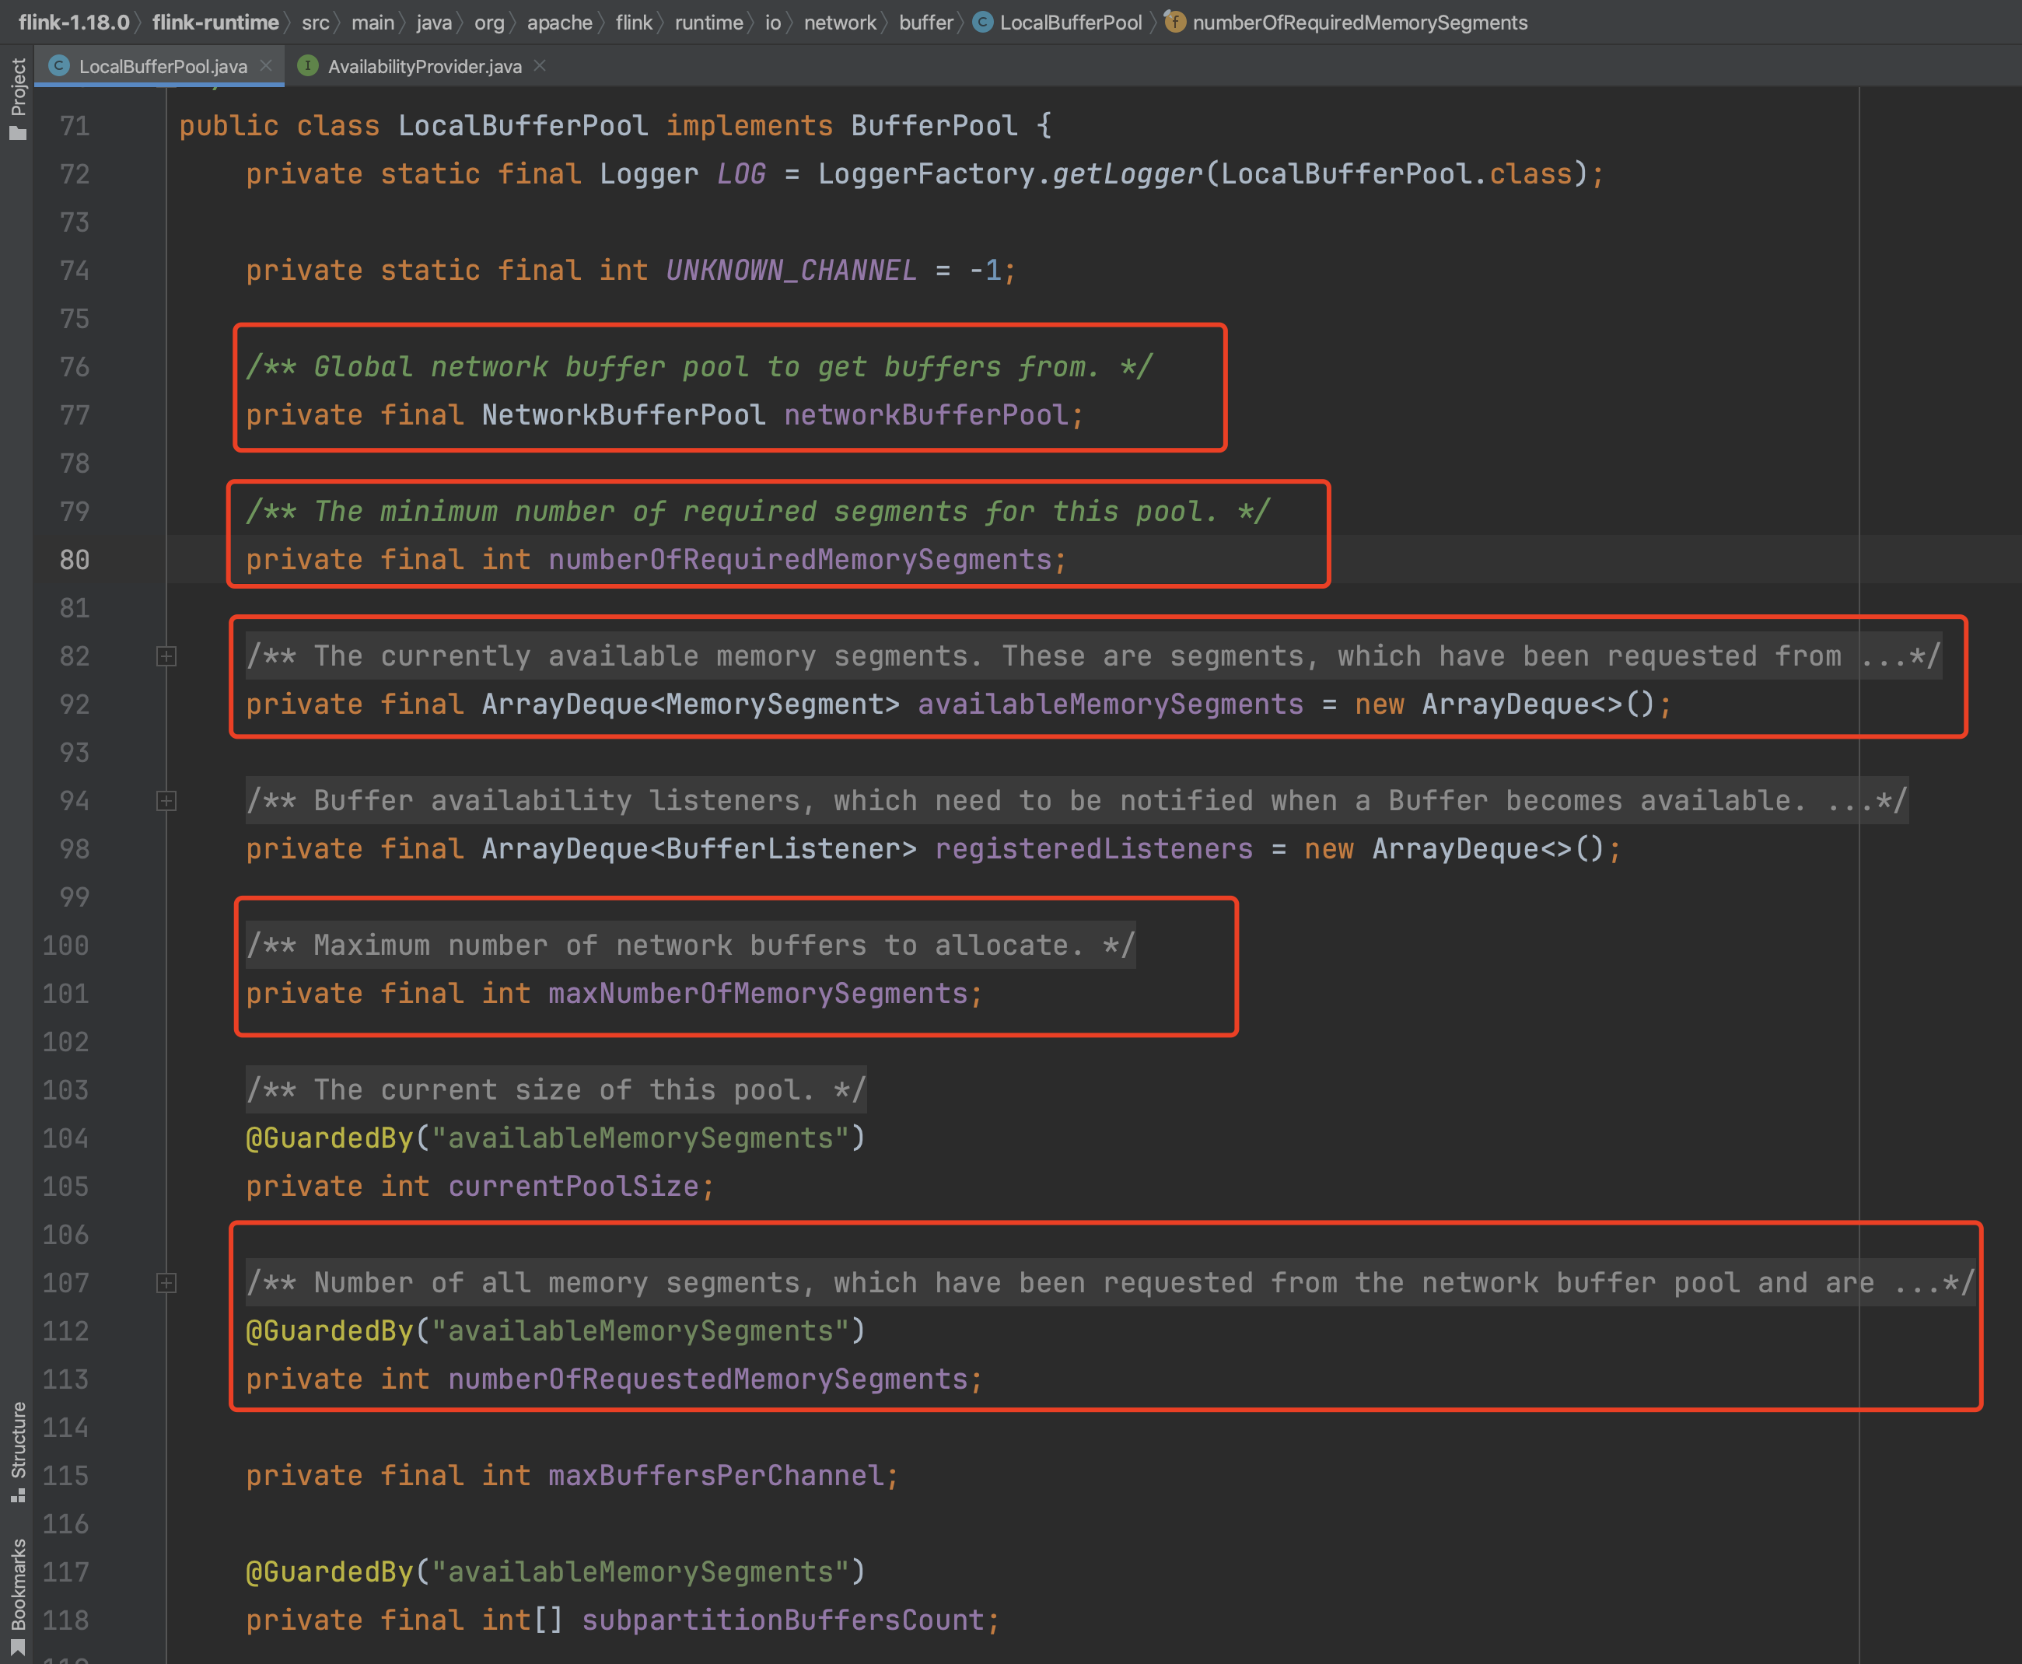Click the buffer package breadcrumb
This screenshot has width=2022, height=1664.
tap(925, 22)
